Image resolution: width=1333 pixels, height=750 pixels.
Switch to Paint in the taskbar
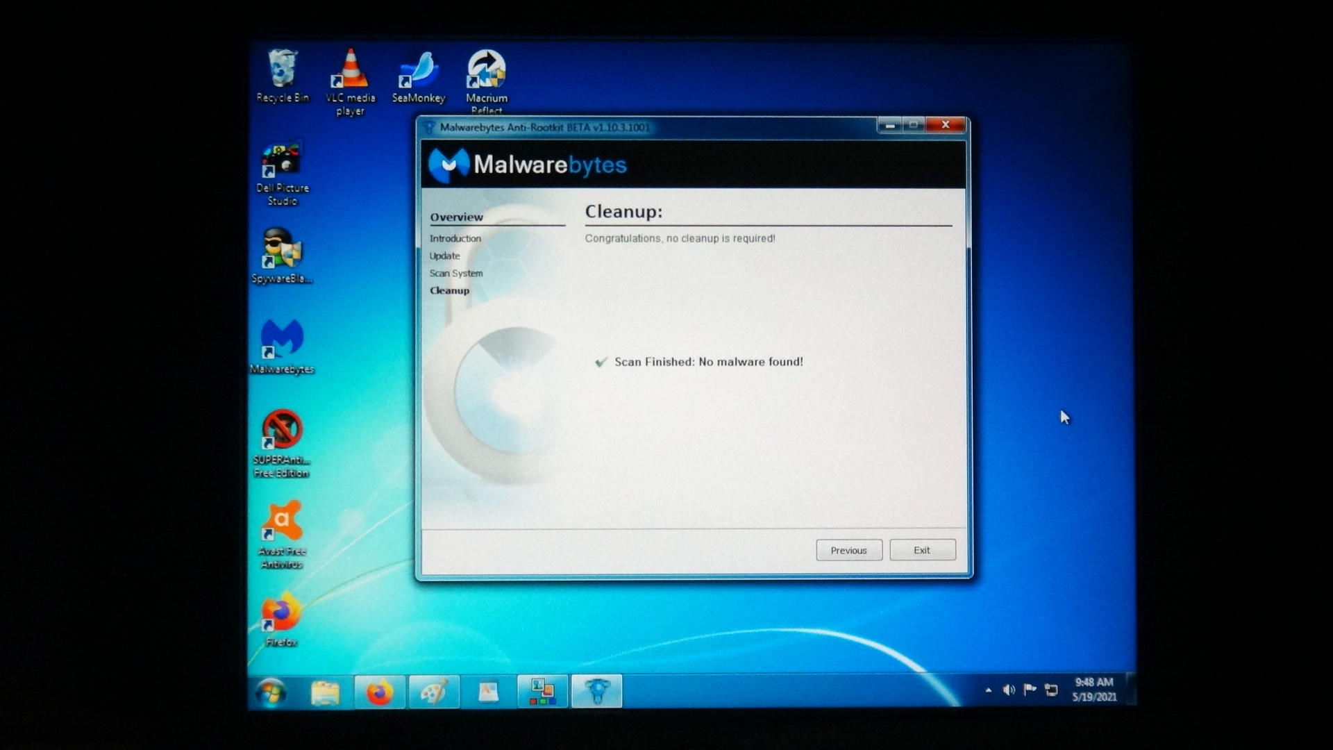click(434, 692)
